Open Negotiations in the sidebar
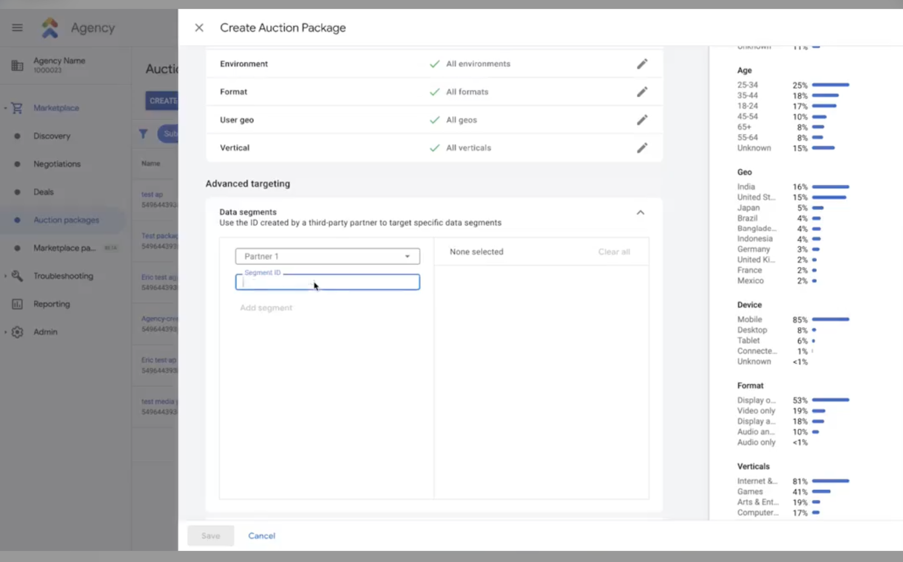903x562 pixels. coord(57,164)
